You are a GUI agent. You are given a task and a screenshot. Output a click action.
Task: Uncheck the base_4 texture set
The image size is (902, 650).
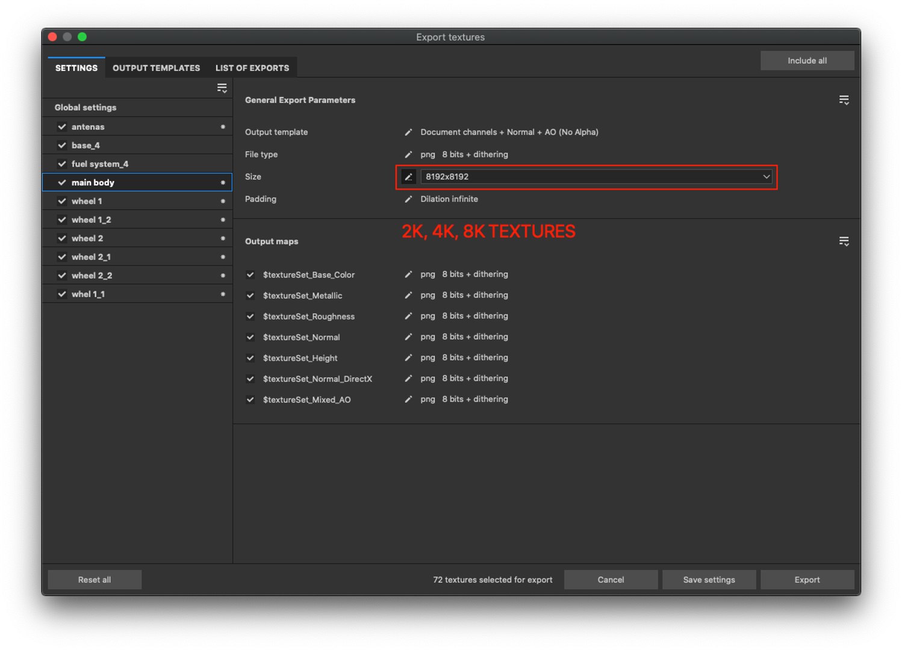[x=62, y=146]
